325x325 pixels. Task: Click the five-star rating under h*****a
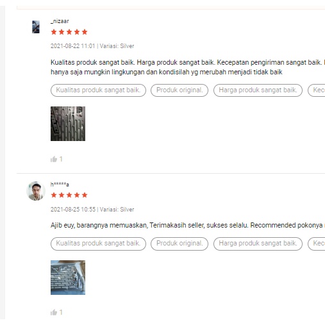[69, 195]
